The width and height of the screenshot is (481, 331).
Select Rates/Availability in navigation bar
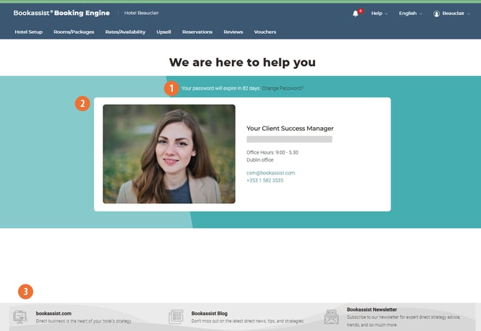125,32
